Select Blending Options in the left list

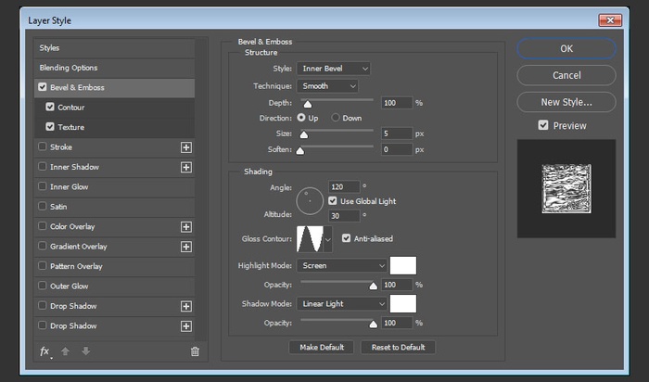[x=69, y=68]
